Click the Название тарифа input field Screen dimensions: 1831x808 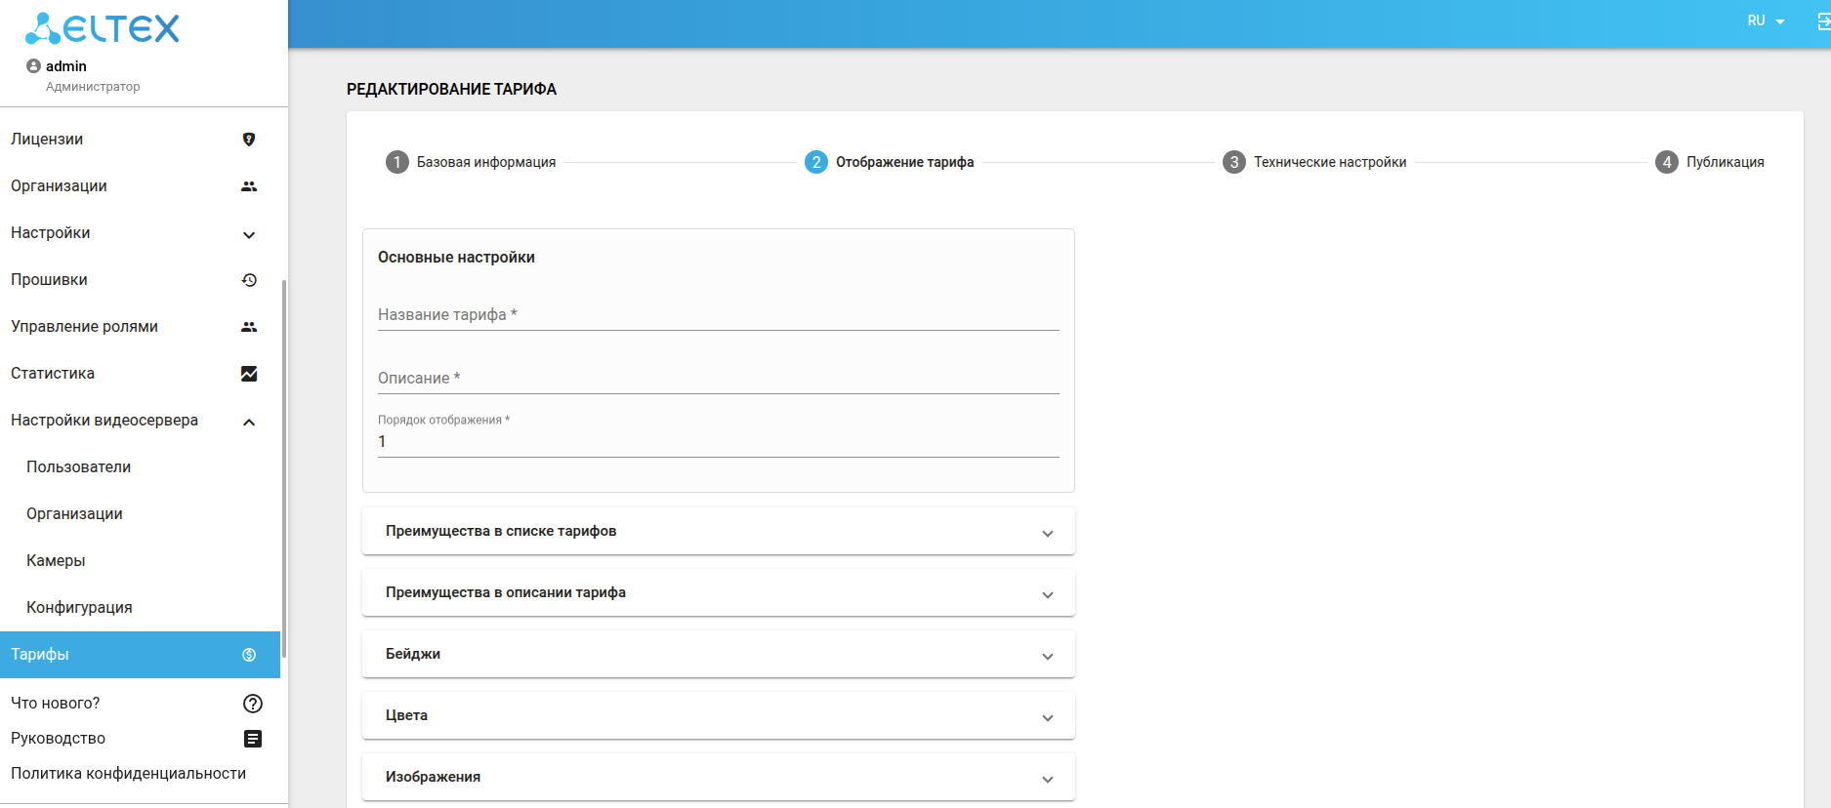click(x=718, y=315)
